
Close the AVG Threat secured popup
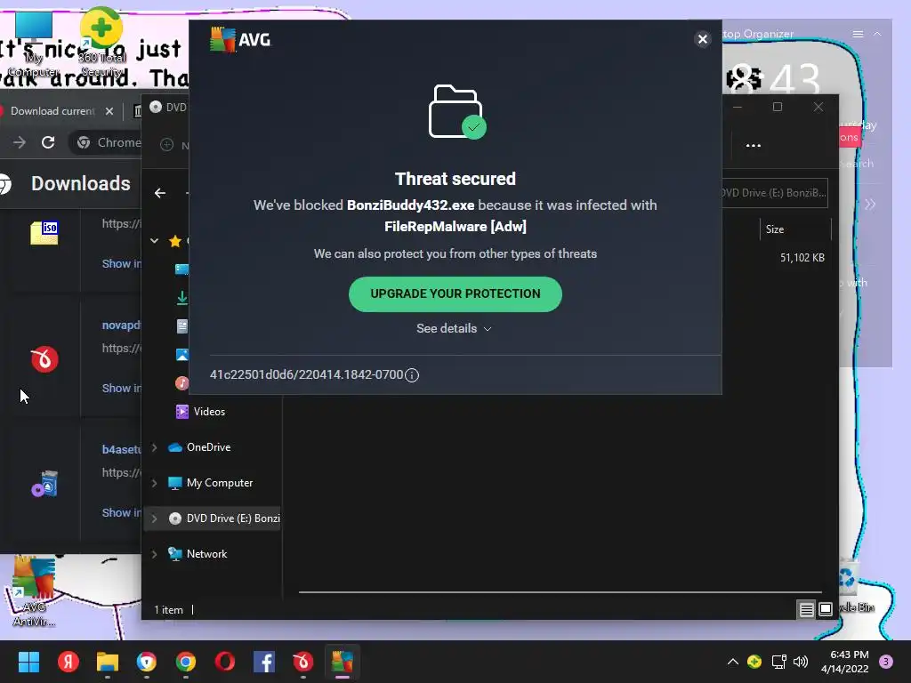pos(703,39)
